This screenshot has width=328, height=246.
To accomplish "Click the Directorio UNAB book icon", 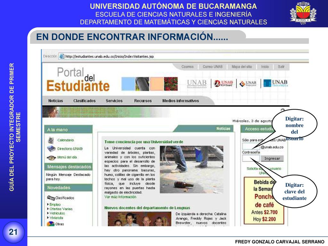I will point(51,149).
